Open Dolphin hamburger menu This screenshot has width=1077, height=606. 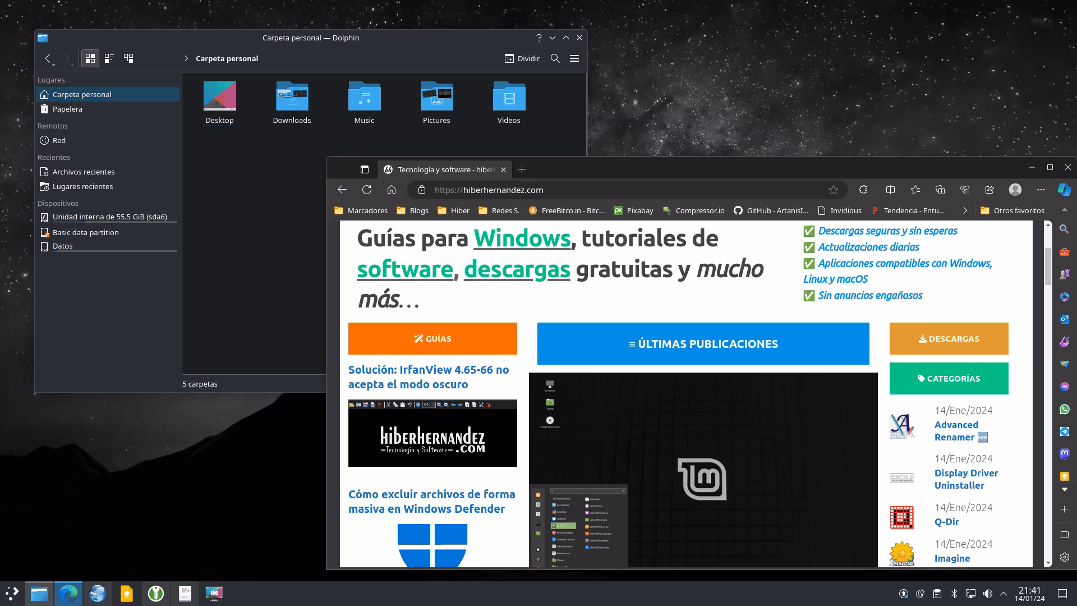(574, 58)
